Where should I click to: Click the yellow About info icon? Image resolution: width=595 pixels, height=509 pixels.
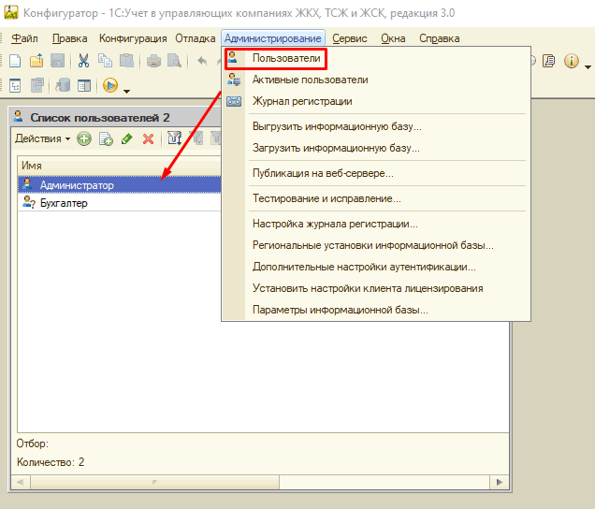[x=571, y=61]
